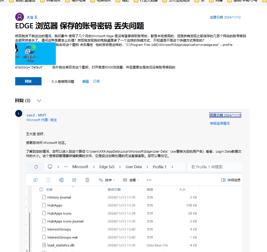The width and height of the screenshot is (267, 252).
Task: Click the 108 KB size cell
Action: coord(191,205)
